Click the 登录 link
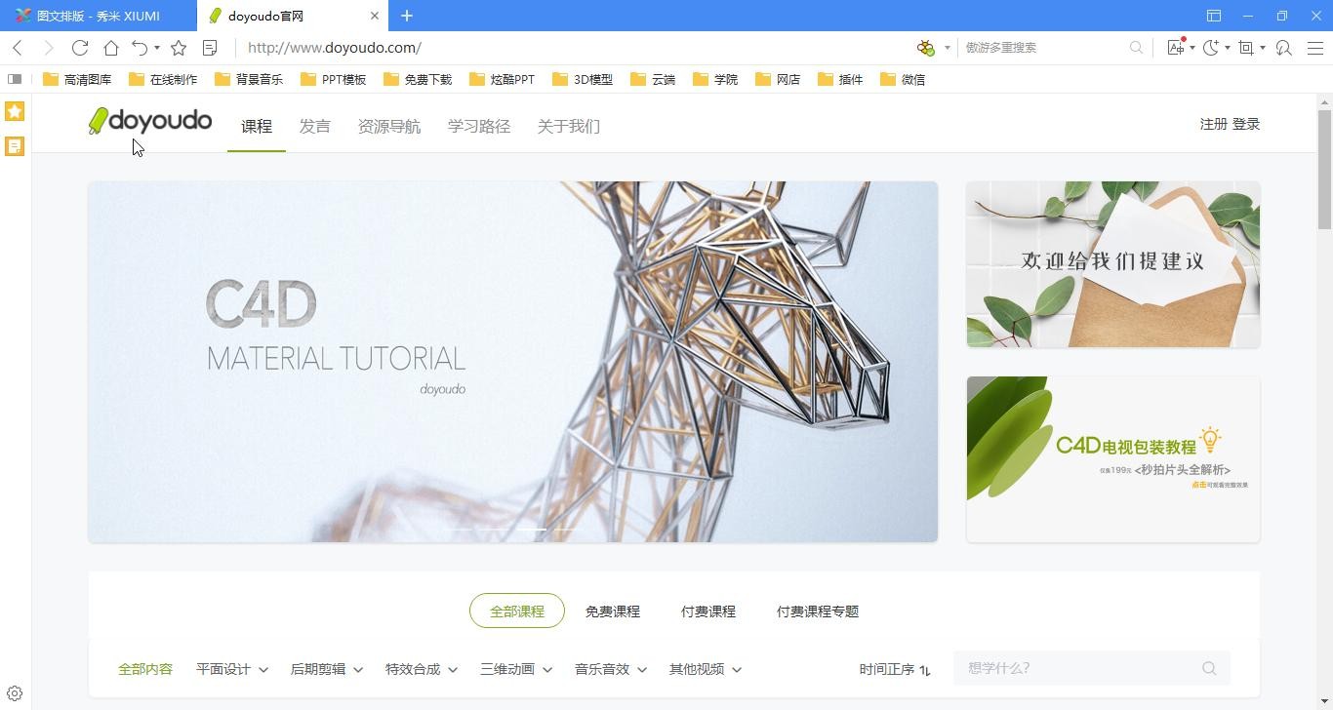This screenshot has height=710, width=1333. coord(1246,124)
